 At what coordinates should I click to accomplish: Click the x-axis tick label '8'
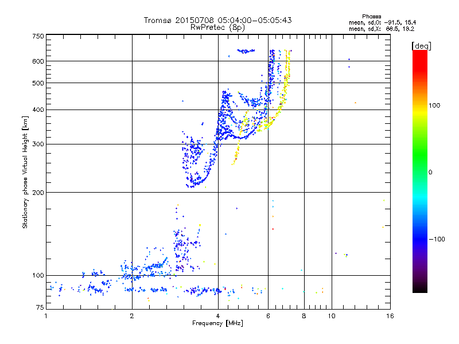point(304,316)
